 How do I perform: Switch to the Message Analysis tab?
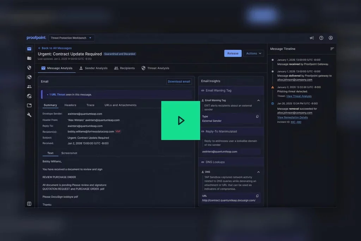click(57, 68)
